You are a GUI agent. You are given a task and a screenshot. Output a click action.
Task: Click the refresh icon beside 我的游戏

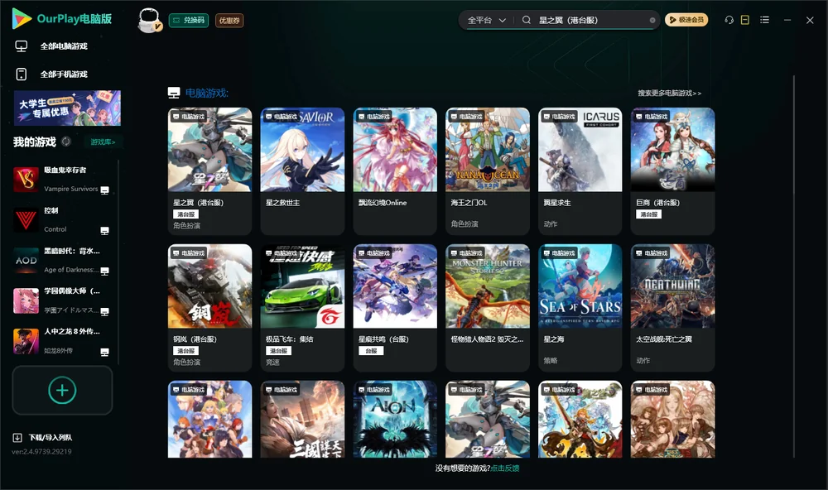pyautogui.click(x=66, y=142)
